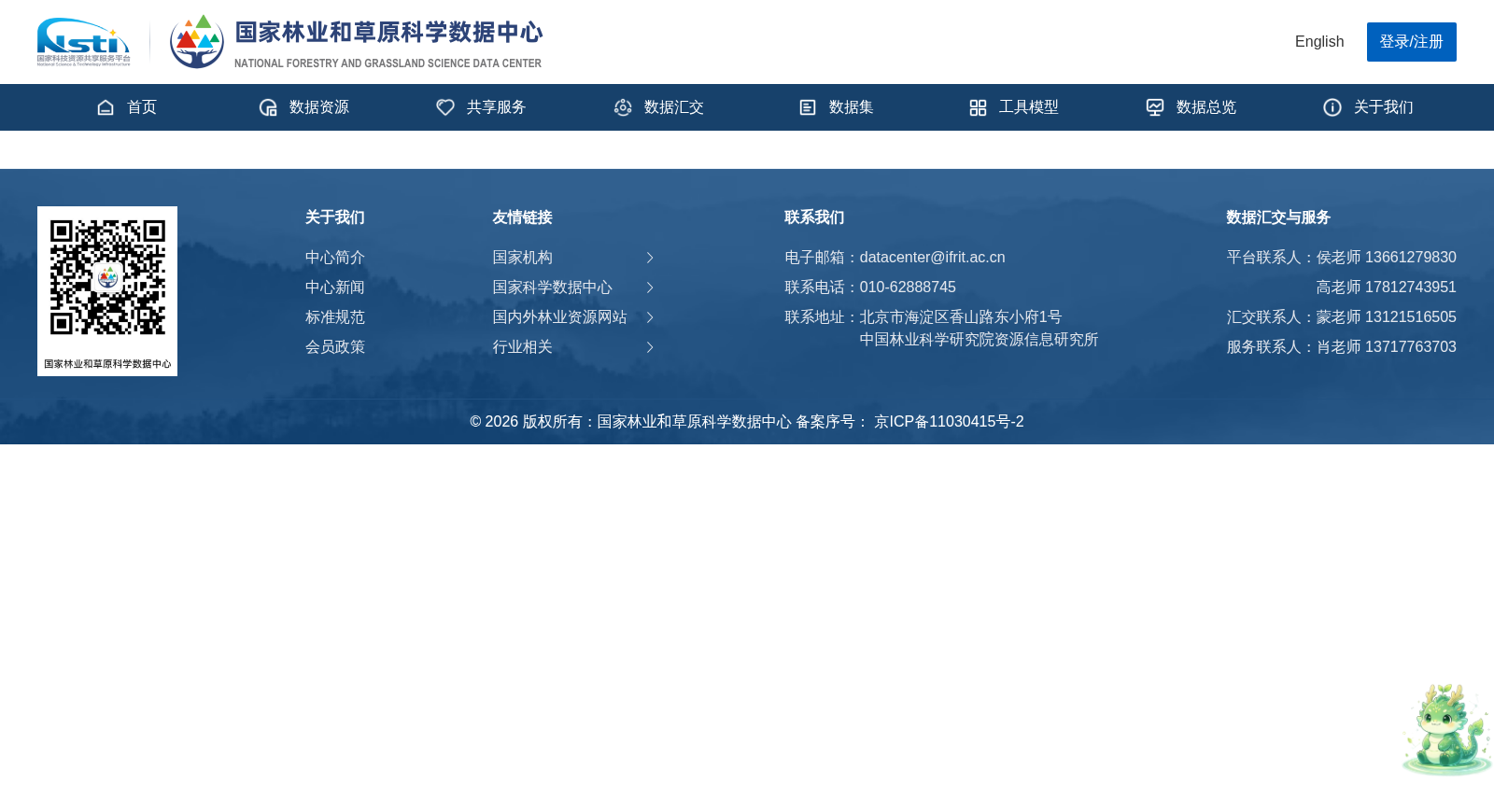
Task: Click the 国内外林业资源网站 link label
Action: tap(560, 317)
